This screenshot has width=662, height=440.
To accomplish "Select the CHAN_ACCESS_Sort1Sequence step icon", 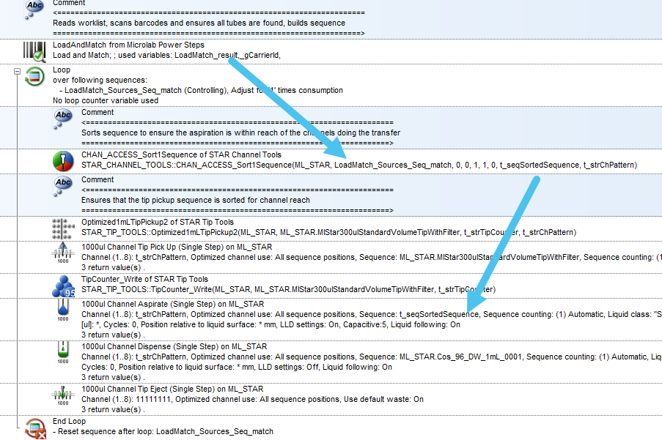I will 64,161.
